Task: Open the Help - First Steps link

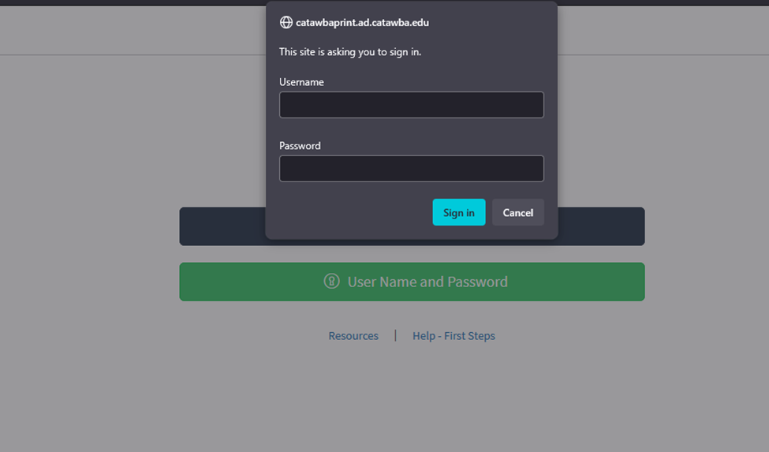Action: 454,336
